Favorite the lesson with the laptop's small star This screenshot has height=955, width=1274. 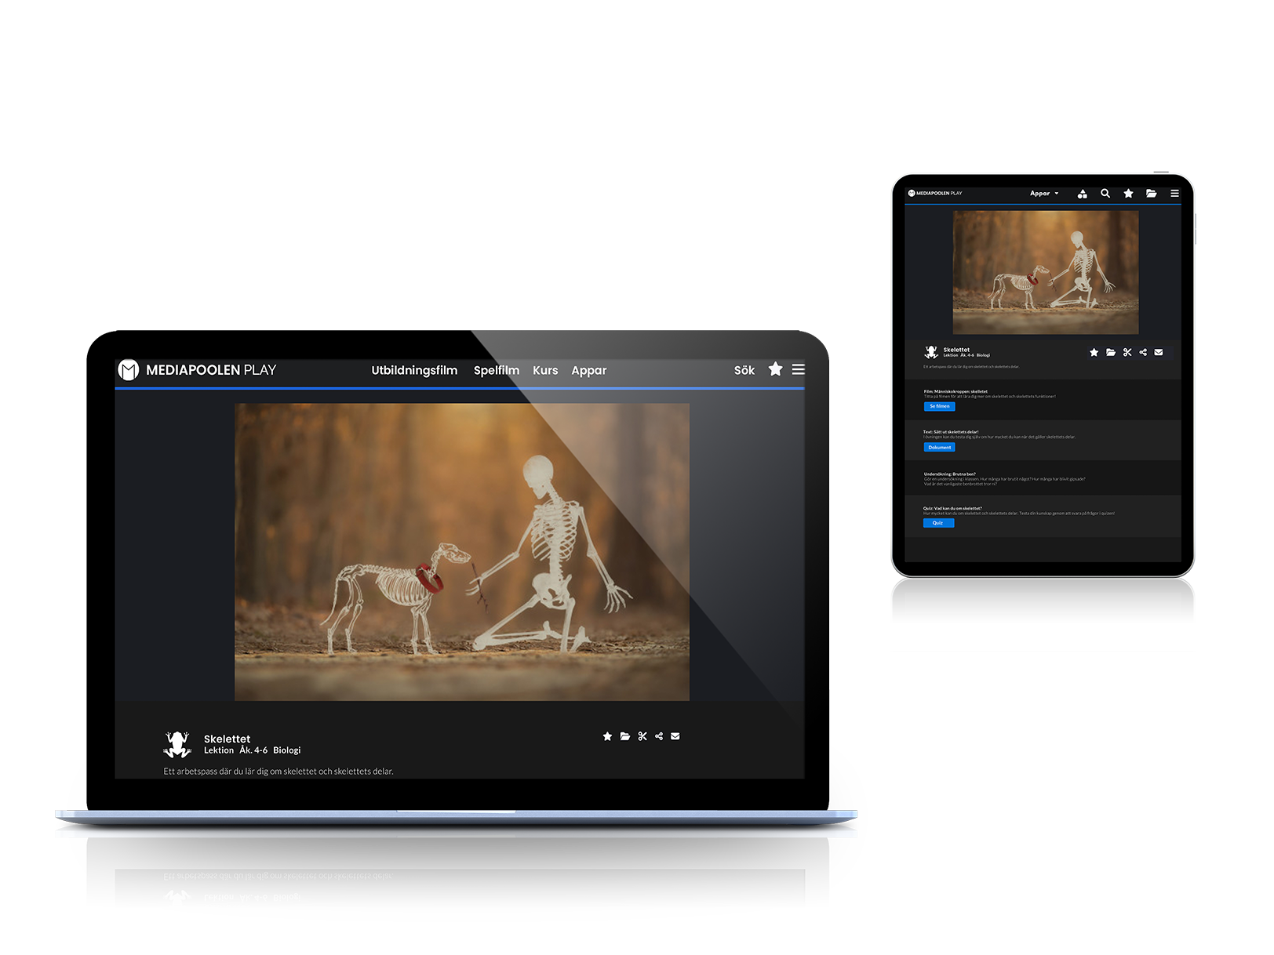point(607,736)
